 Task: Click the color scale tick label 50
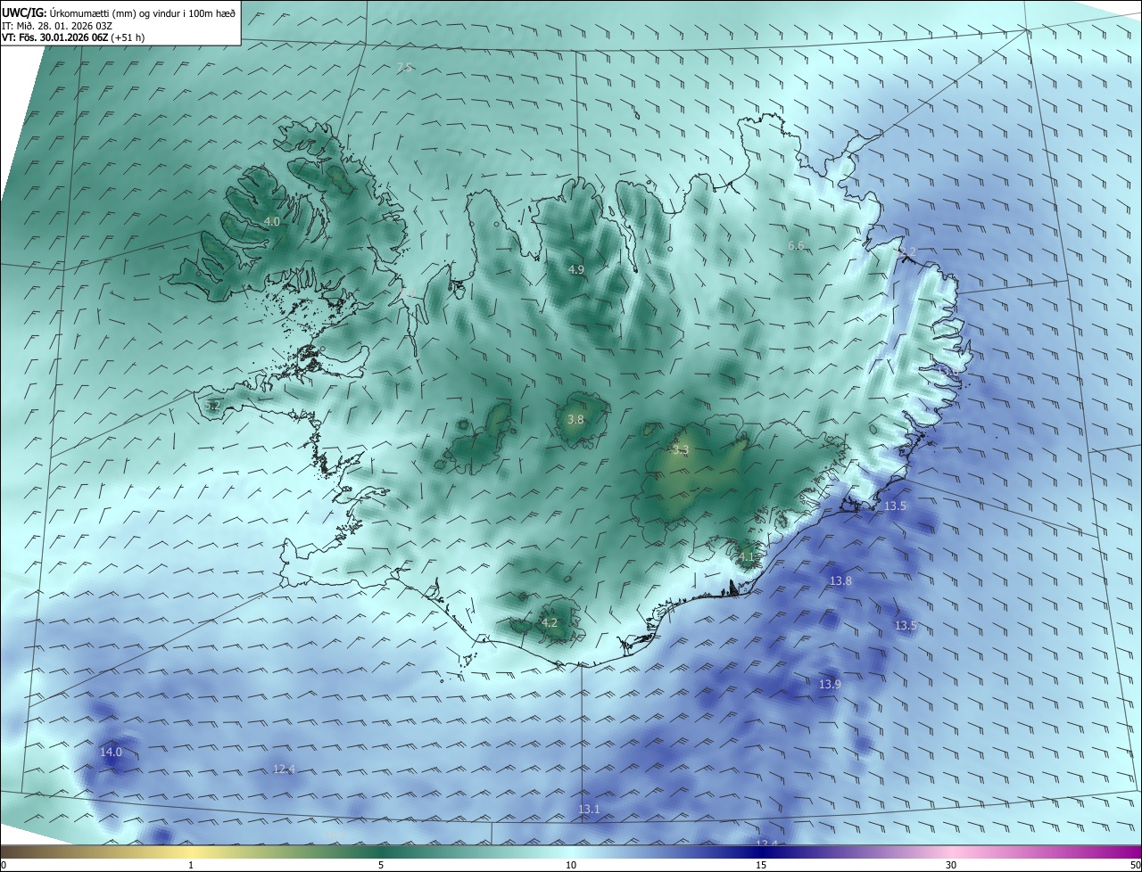(x=1135, y=865)
